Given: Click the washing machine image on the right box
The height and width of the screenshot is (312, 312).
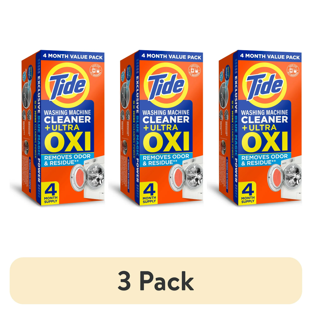Looking at the screenshot, I should (285, 178).
